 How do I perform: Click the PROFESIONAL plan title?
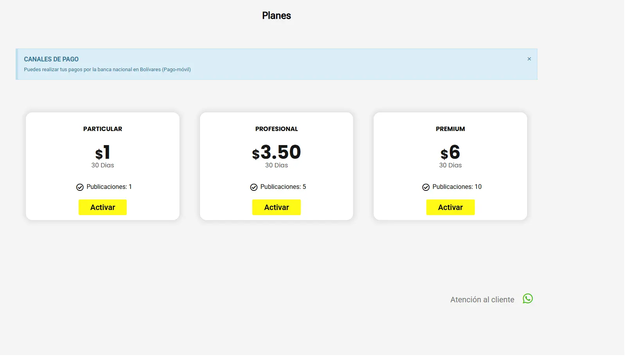tap(277, 129)
